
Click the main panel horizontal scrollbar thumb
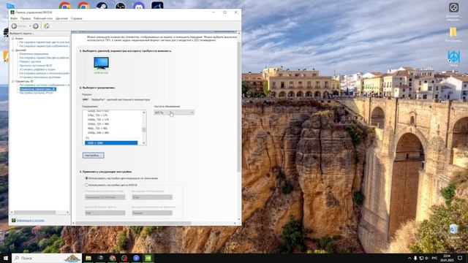pyautogui.click(x=133, y=223)
